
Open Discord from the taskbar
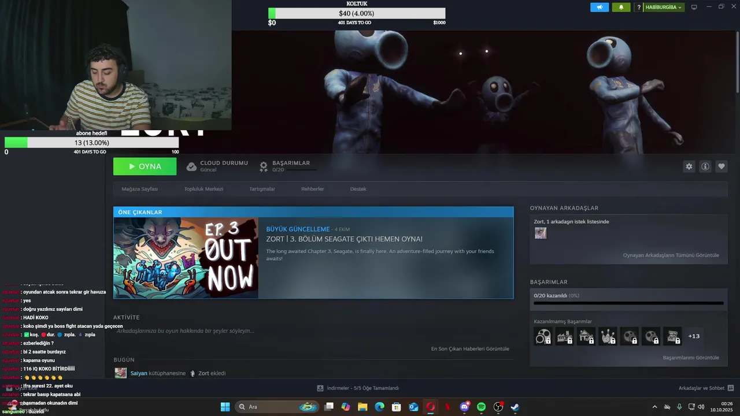(464, 407)
